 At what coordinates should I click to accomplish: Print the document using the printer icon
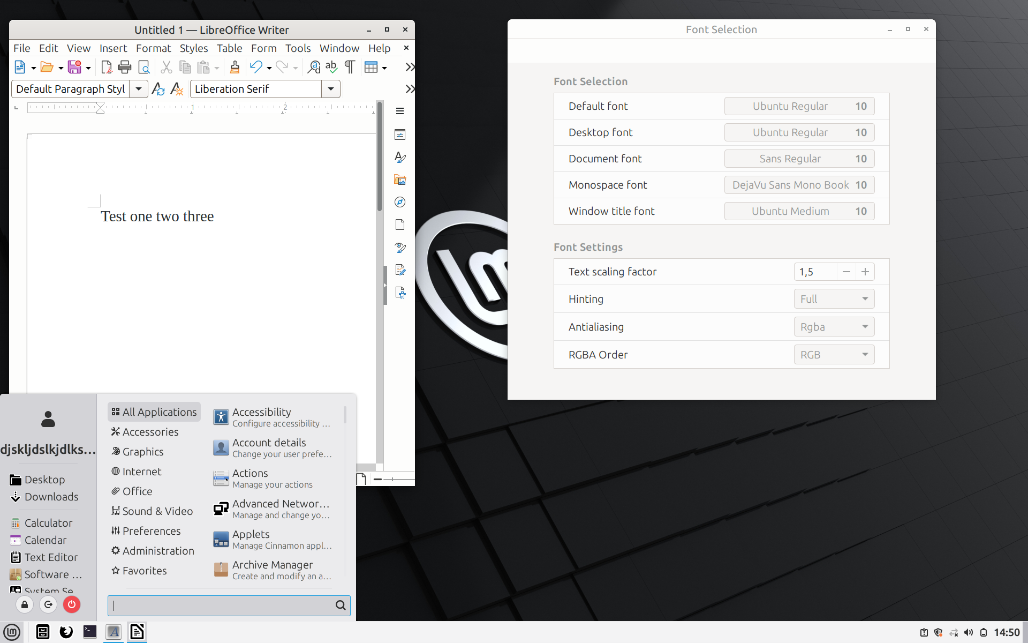(125, 67)
